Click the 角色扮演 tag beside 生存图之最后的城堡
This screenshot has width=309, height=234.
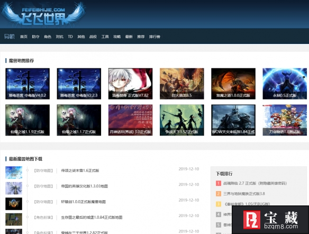click(43, 217)
